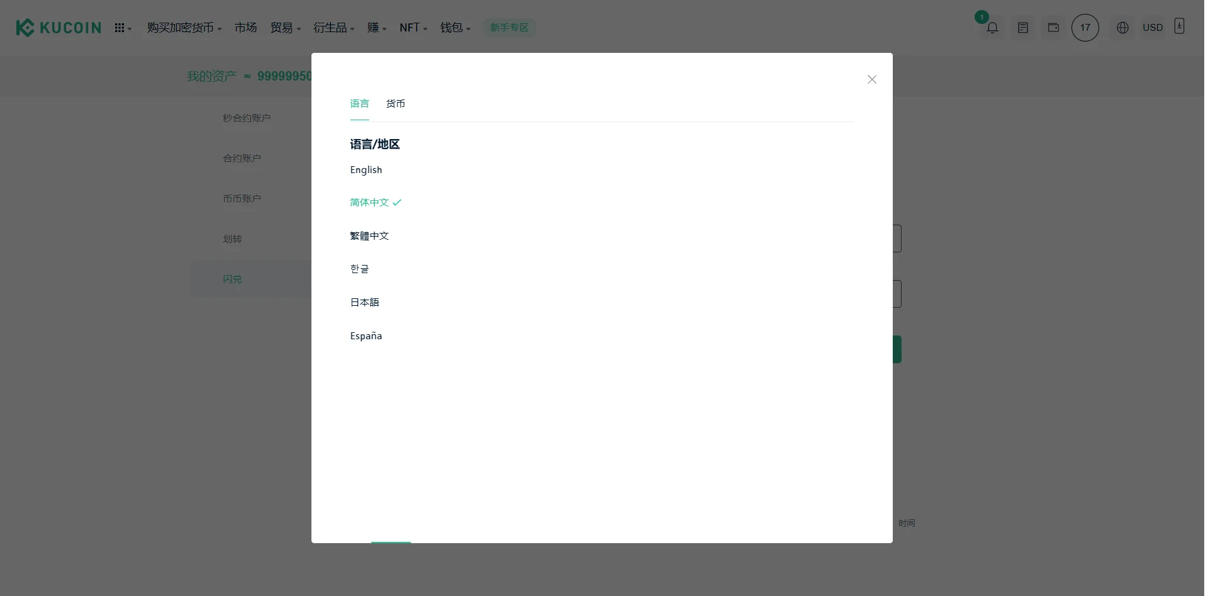Expand the 购买加密货币 dropdown menu

click(184, 28)
